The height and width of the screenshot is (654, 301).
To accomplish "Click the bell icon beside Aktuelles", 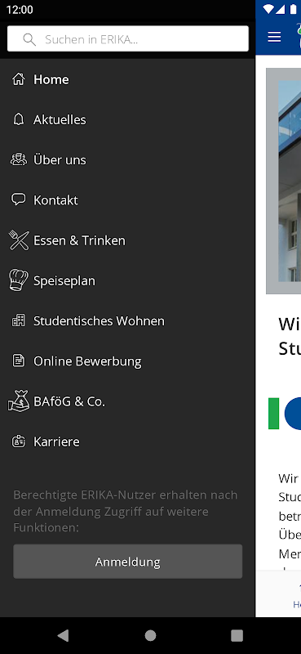I will [x=18, y=119].
